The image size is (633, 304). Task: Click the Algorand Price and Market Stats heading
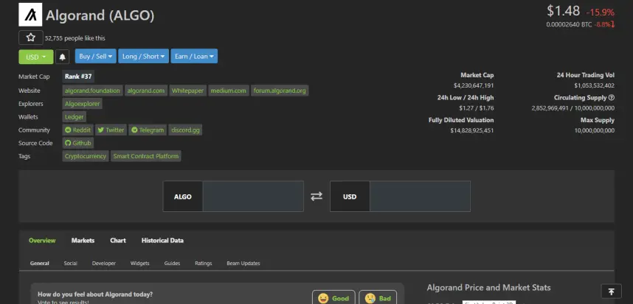tap(488, 288)
